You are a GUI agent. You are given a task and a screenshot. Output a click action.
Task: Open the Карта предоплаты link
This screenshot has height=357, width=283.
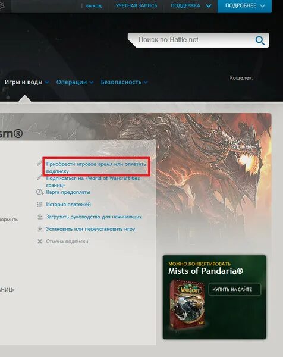click(68, 192)
